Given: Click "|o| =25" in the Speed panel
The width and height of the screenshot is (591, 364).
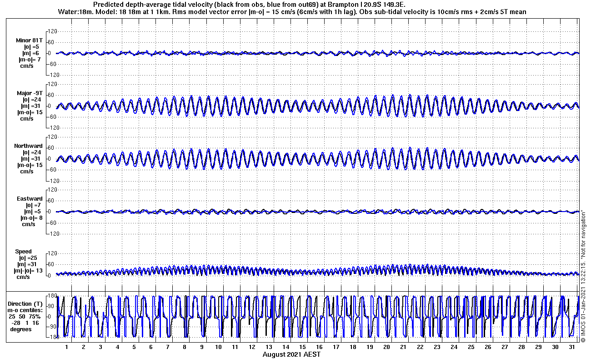Looking at the screenshot, I should point(28,258).
